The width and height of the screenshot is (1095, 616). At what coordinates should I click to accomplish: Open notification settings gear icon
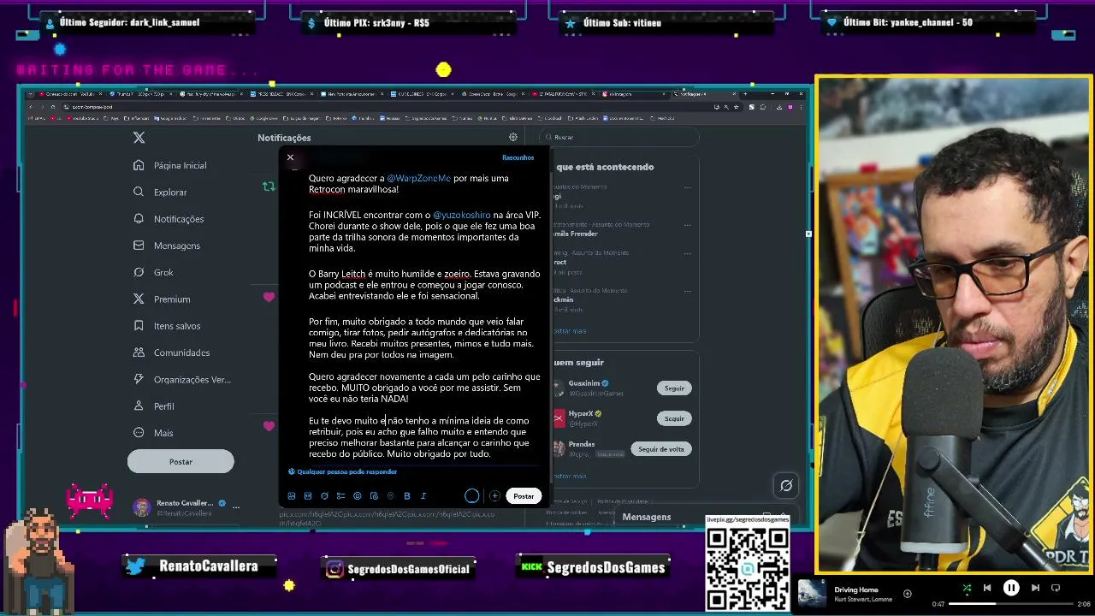pyautogui.click(x=513, y=137)
